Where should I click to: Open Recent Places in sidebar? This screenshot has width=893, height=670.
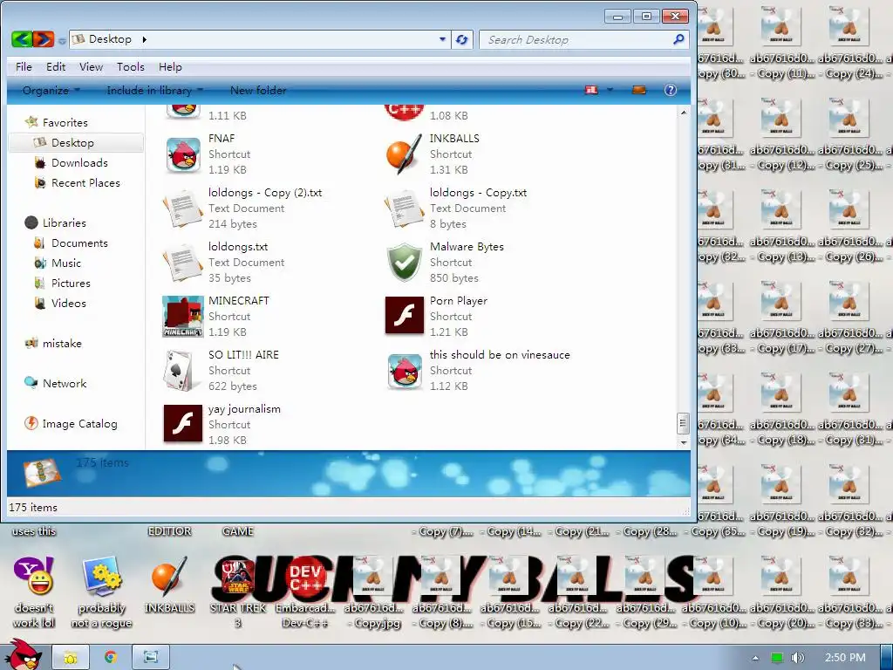[77, 183]
